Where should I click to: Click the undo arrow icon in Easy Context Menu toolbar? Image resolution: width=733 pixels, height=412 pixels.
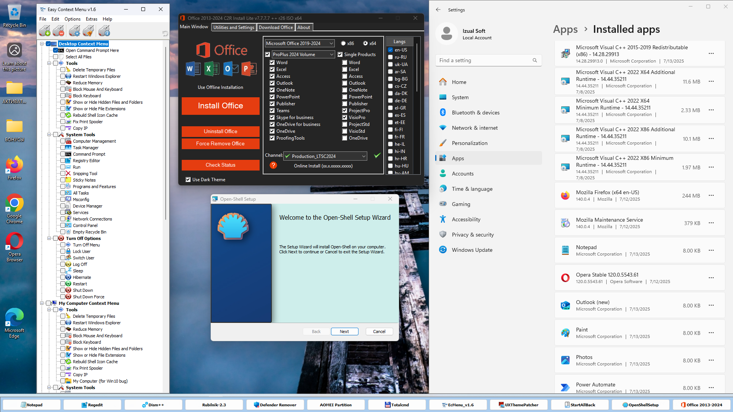point(165,33)
